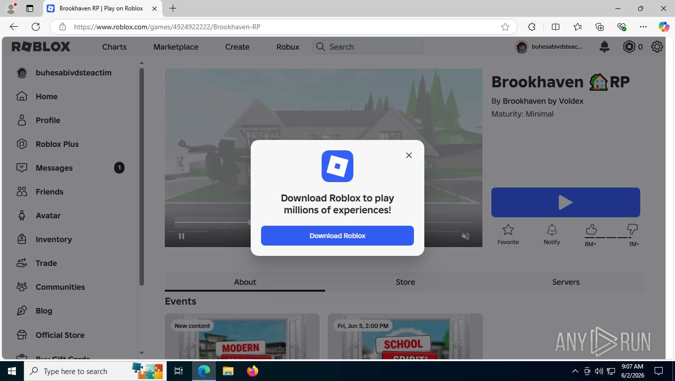The width and height of the screenshot is (675, 381).
Task: Open Edge Settings and more menu
Action: click(643, 27)
